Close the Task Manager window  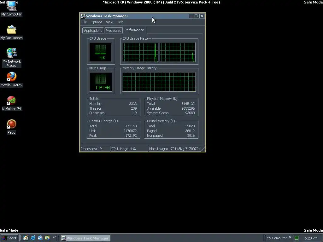coord(202,16)
